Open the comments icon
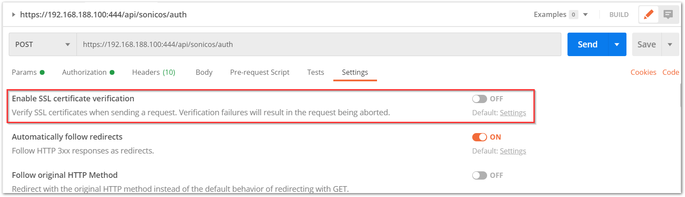 (x=668, y=14)
